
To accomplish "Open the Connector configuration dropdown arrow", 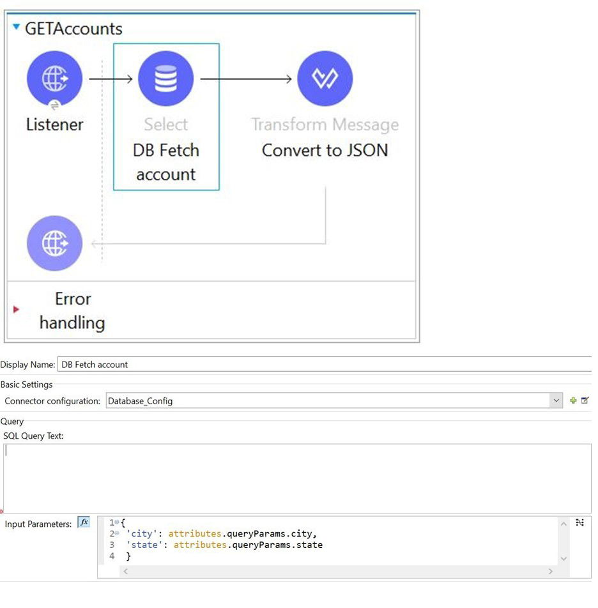I will coord(556,400).
